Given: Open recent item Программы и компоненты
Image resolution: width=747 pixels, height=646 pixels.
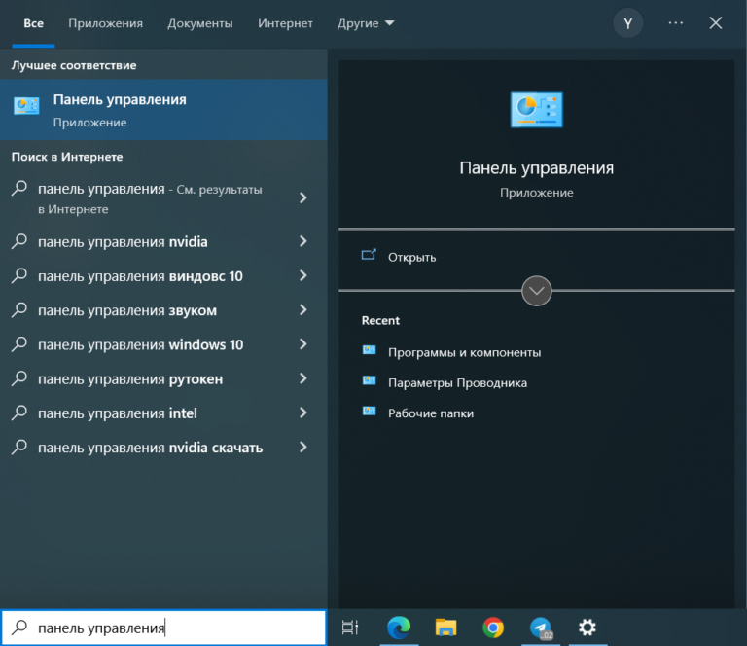Looking at the screenshot, I should point(464,352).
